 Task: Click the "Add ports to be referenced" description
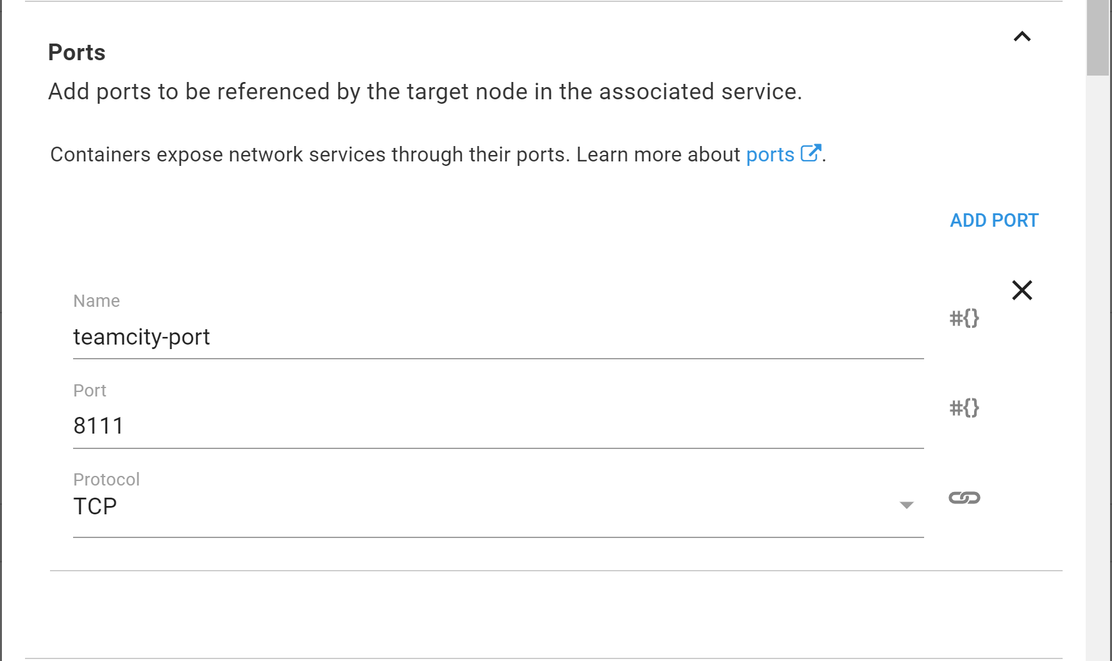pos(425,92)
